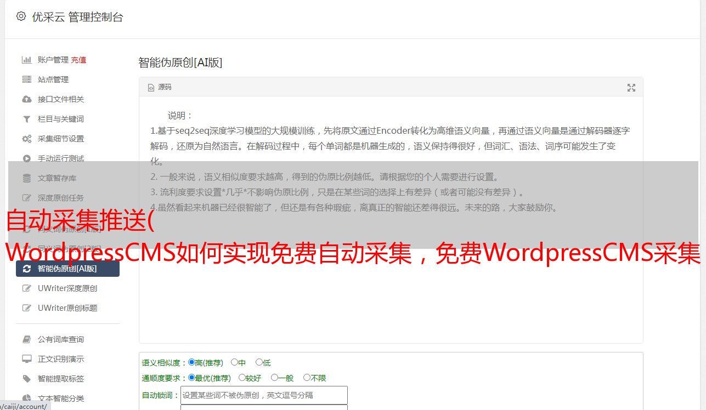Click the gear icon beside 优采云 管理控制台

(21, 16)
